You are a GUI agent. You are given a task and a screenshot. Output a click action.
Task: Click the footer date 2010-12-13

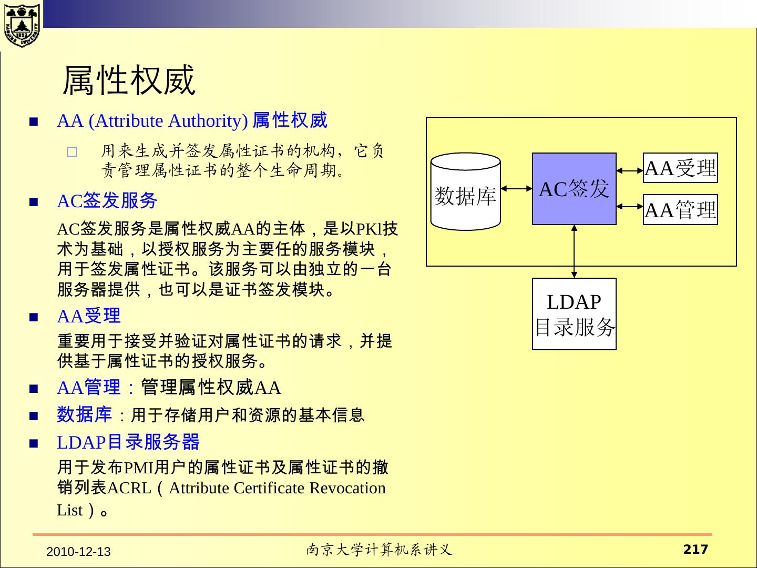pos(79,552)
